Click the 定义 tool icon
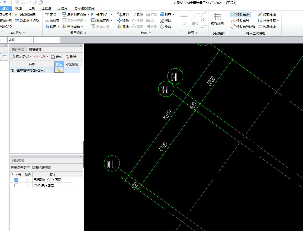The height and width of the screenshot is (231, 303). pyautogui.click(x=47, y=15)
